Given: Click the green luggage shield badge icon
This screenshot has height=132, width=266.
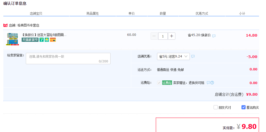Looking at the screenshot, I should pyautogui.click(x=47, y=40).
